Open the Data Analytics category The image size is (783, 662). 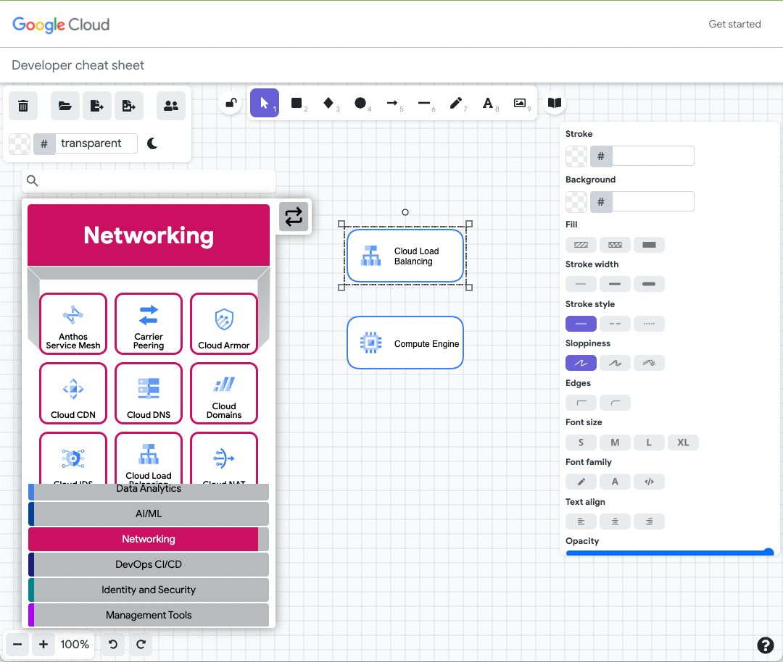tap(149, 491)
